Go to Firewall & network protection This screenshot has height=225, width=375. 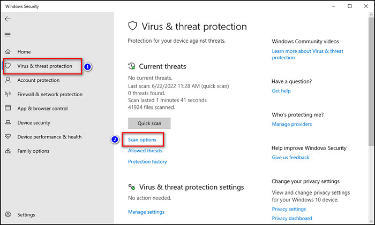(50, 94)
